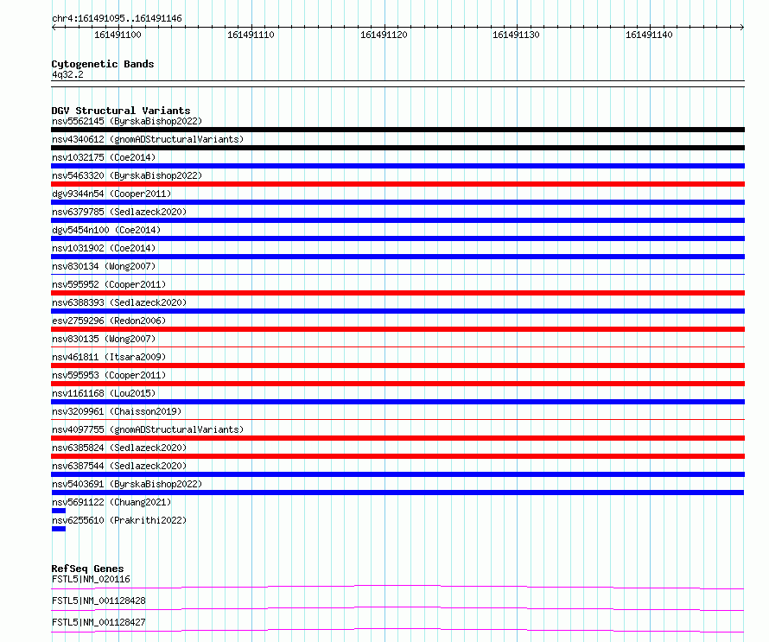The image size is (769, 642).
Task: Select transcript FSTL5|NM_001128428
Action: coord(99,601)
